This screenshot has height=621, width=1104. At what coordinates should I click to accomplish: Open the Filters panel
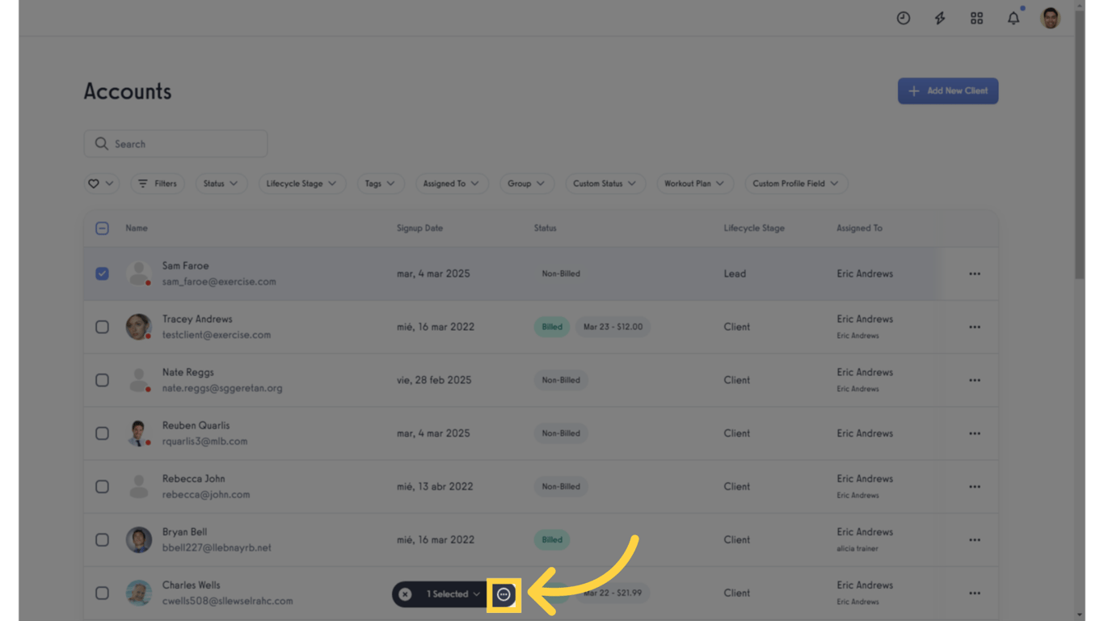tap(157, 184)
